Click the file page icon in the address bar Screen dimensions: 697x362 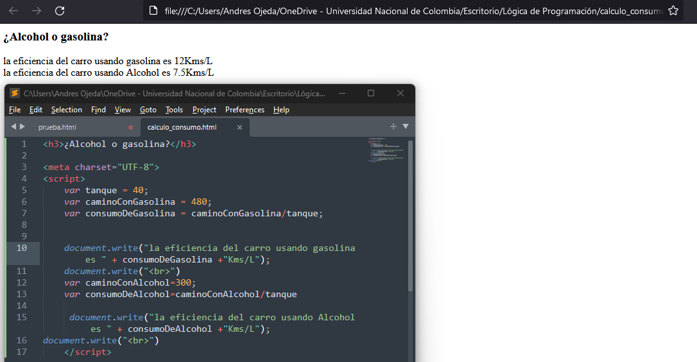tap(153, 11)
